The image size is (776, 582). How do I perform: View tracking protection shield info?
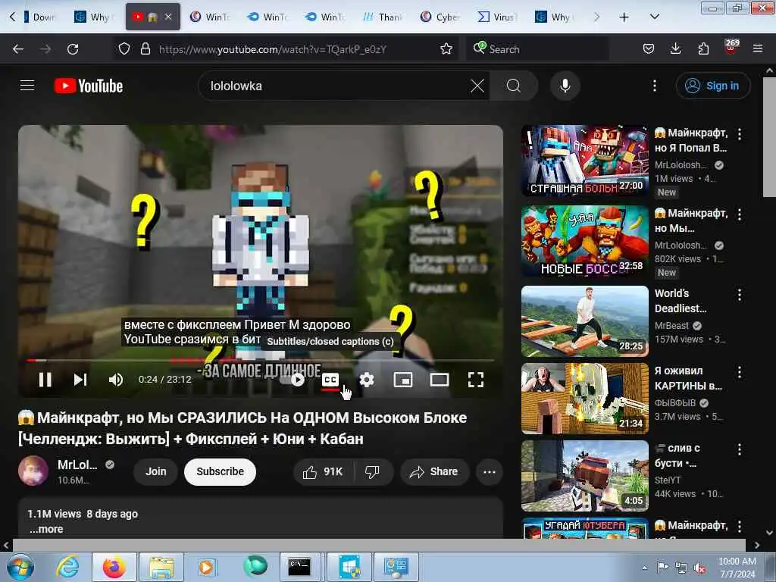point(124,49)
